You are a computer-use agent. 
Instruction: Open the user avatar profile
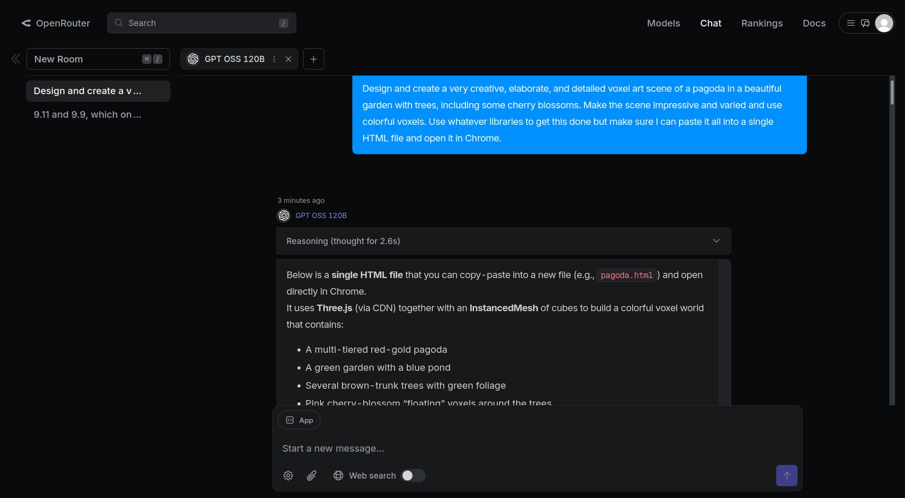[884, 23]
